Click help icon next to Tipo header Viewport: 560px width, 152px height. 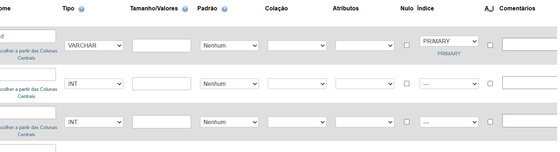(81, 9)
